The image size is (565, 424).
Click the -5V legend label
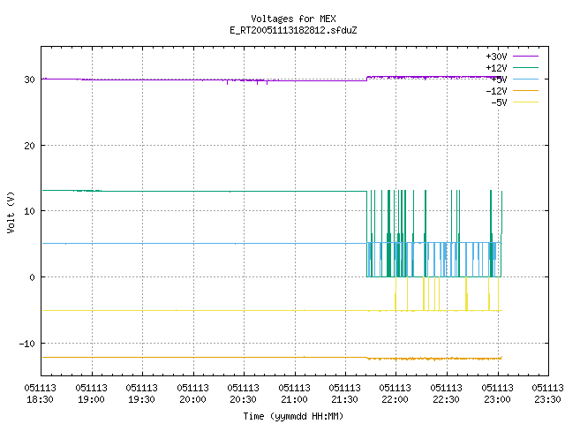click(x=499, y=102)
